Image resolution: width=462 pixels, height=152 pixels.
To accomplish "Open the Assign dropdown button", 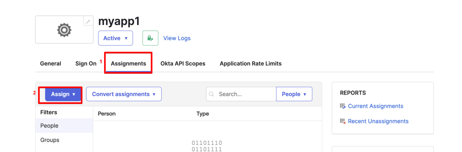I will click(x=63, y=94).
